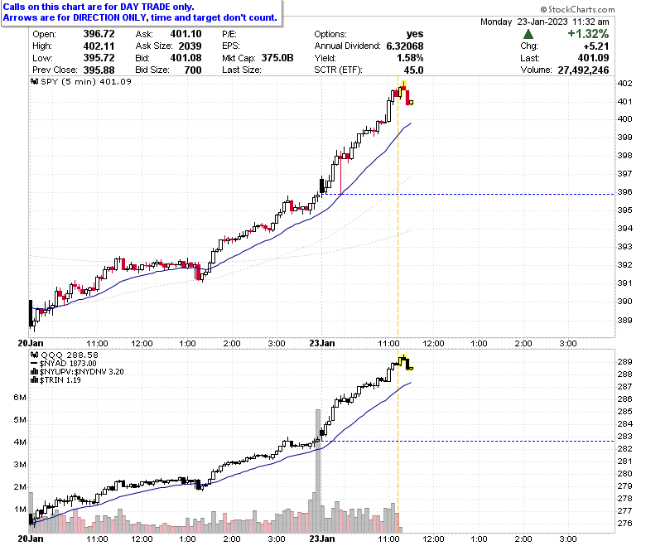
Task: Click the 23 Jan label under QQQ chart
Action: tap(322, 539)
